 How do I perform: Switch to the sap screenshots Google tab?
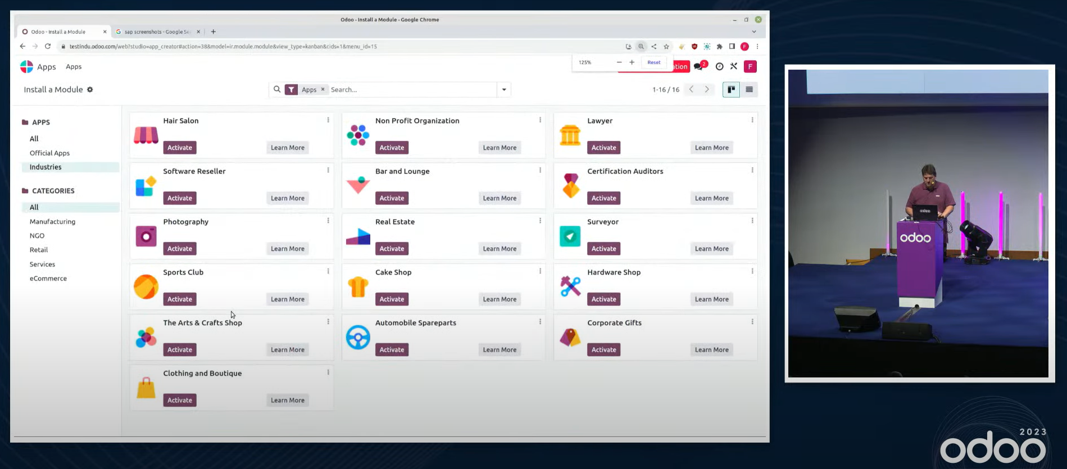click(158, 32)
